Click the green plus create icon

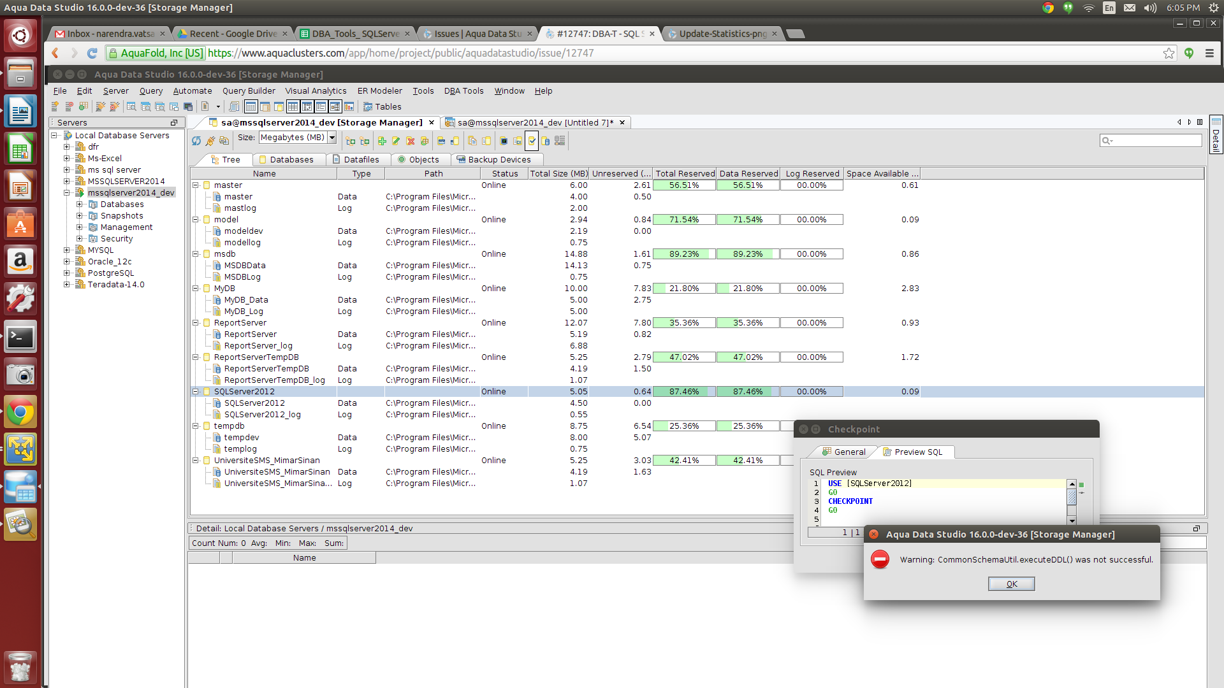382,141
